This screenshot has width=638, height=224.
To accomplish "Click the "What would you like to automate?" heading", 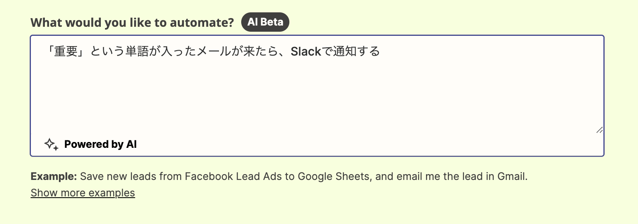I will pos(132,22).
